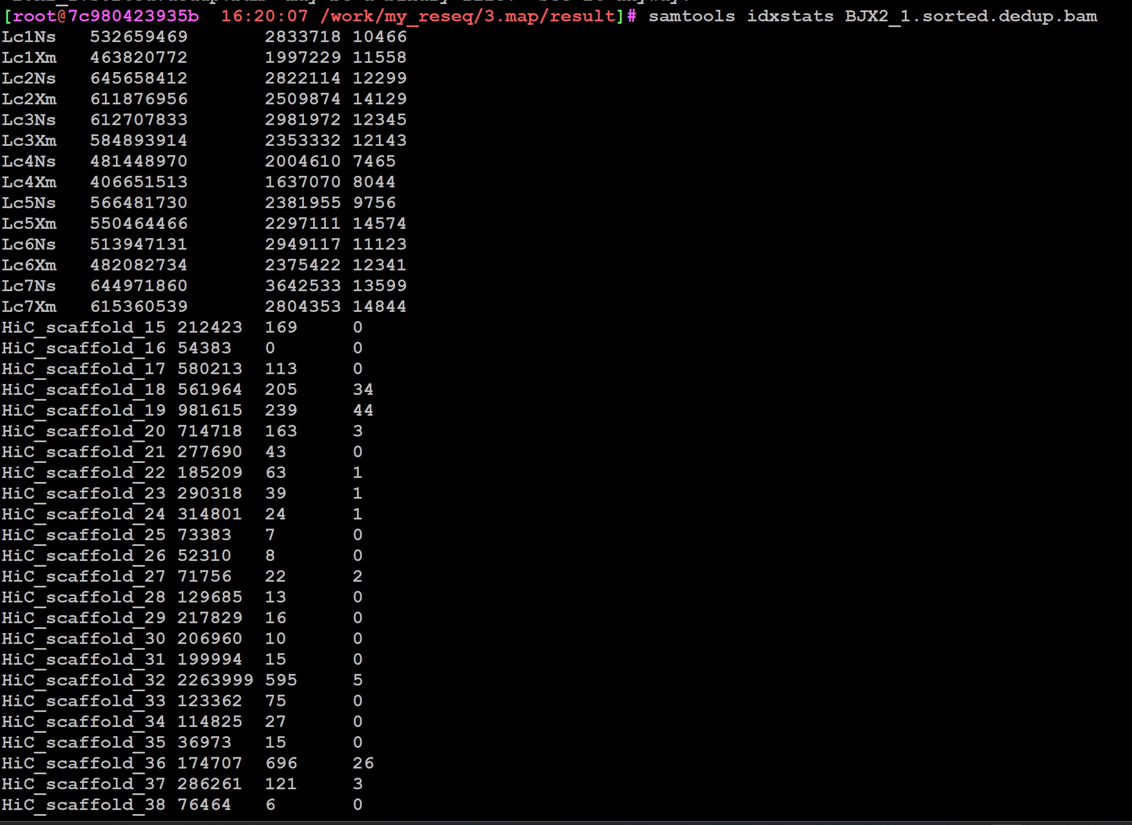Image resolution: width=1132 pixels, height=825 pixels.
Task: Click the HiC_scaffold_15 sequence name
Action: [84, 327]
